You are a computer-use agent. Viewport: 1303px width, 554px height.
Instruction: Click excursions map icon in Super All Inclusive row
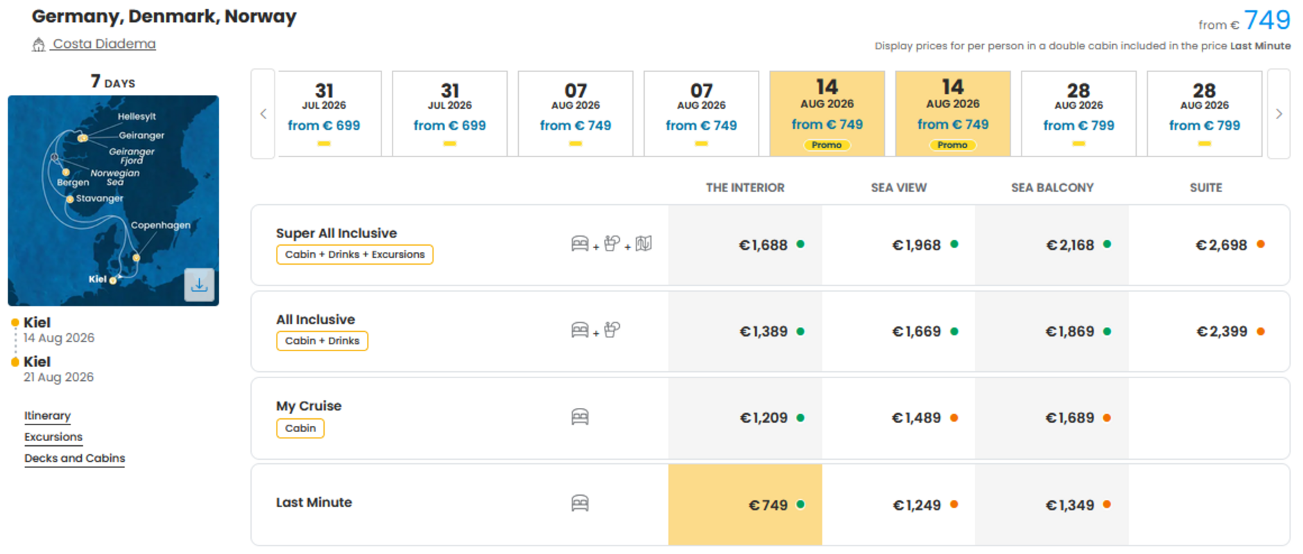(644, 244)
